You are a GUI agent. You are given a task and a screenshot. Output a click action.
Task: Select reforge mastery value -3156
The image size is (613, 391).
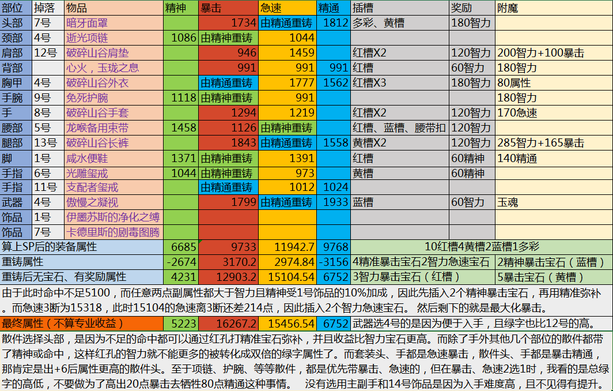pos(334,262)
